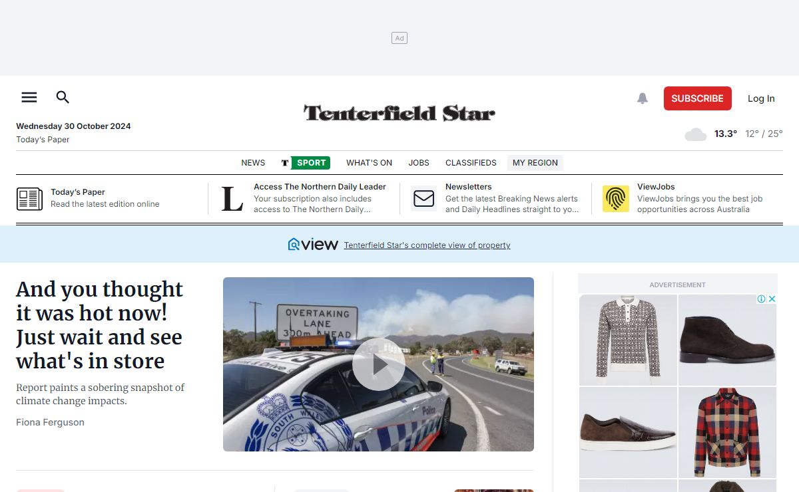The image size is (799, 492).
Task: Click the 12° / 25° forecast range
Action: pos(764,134)
